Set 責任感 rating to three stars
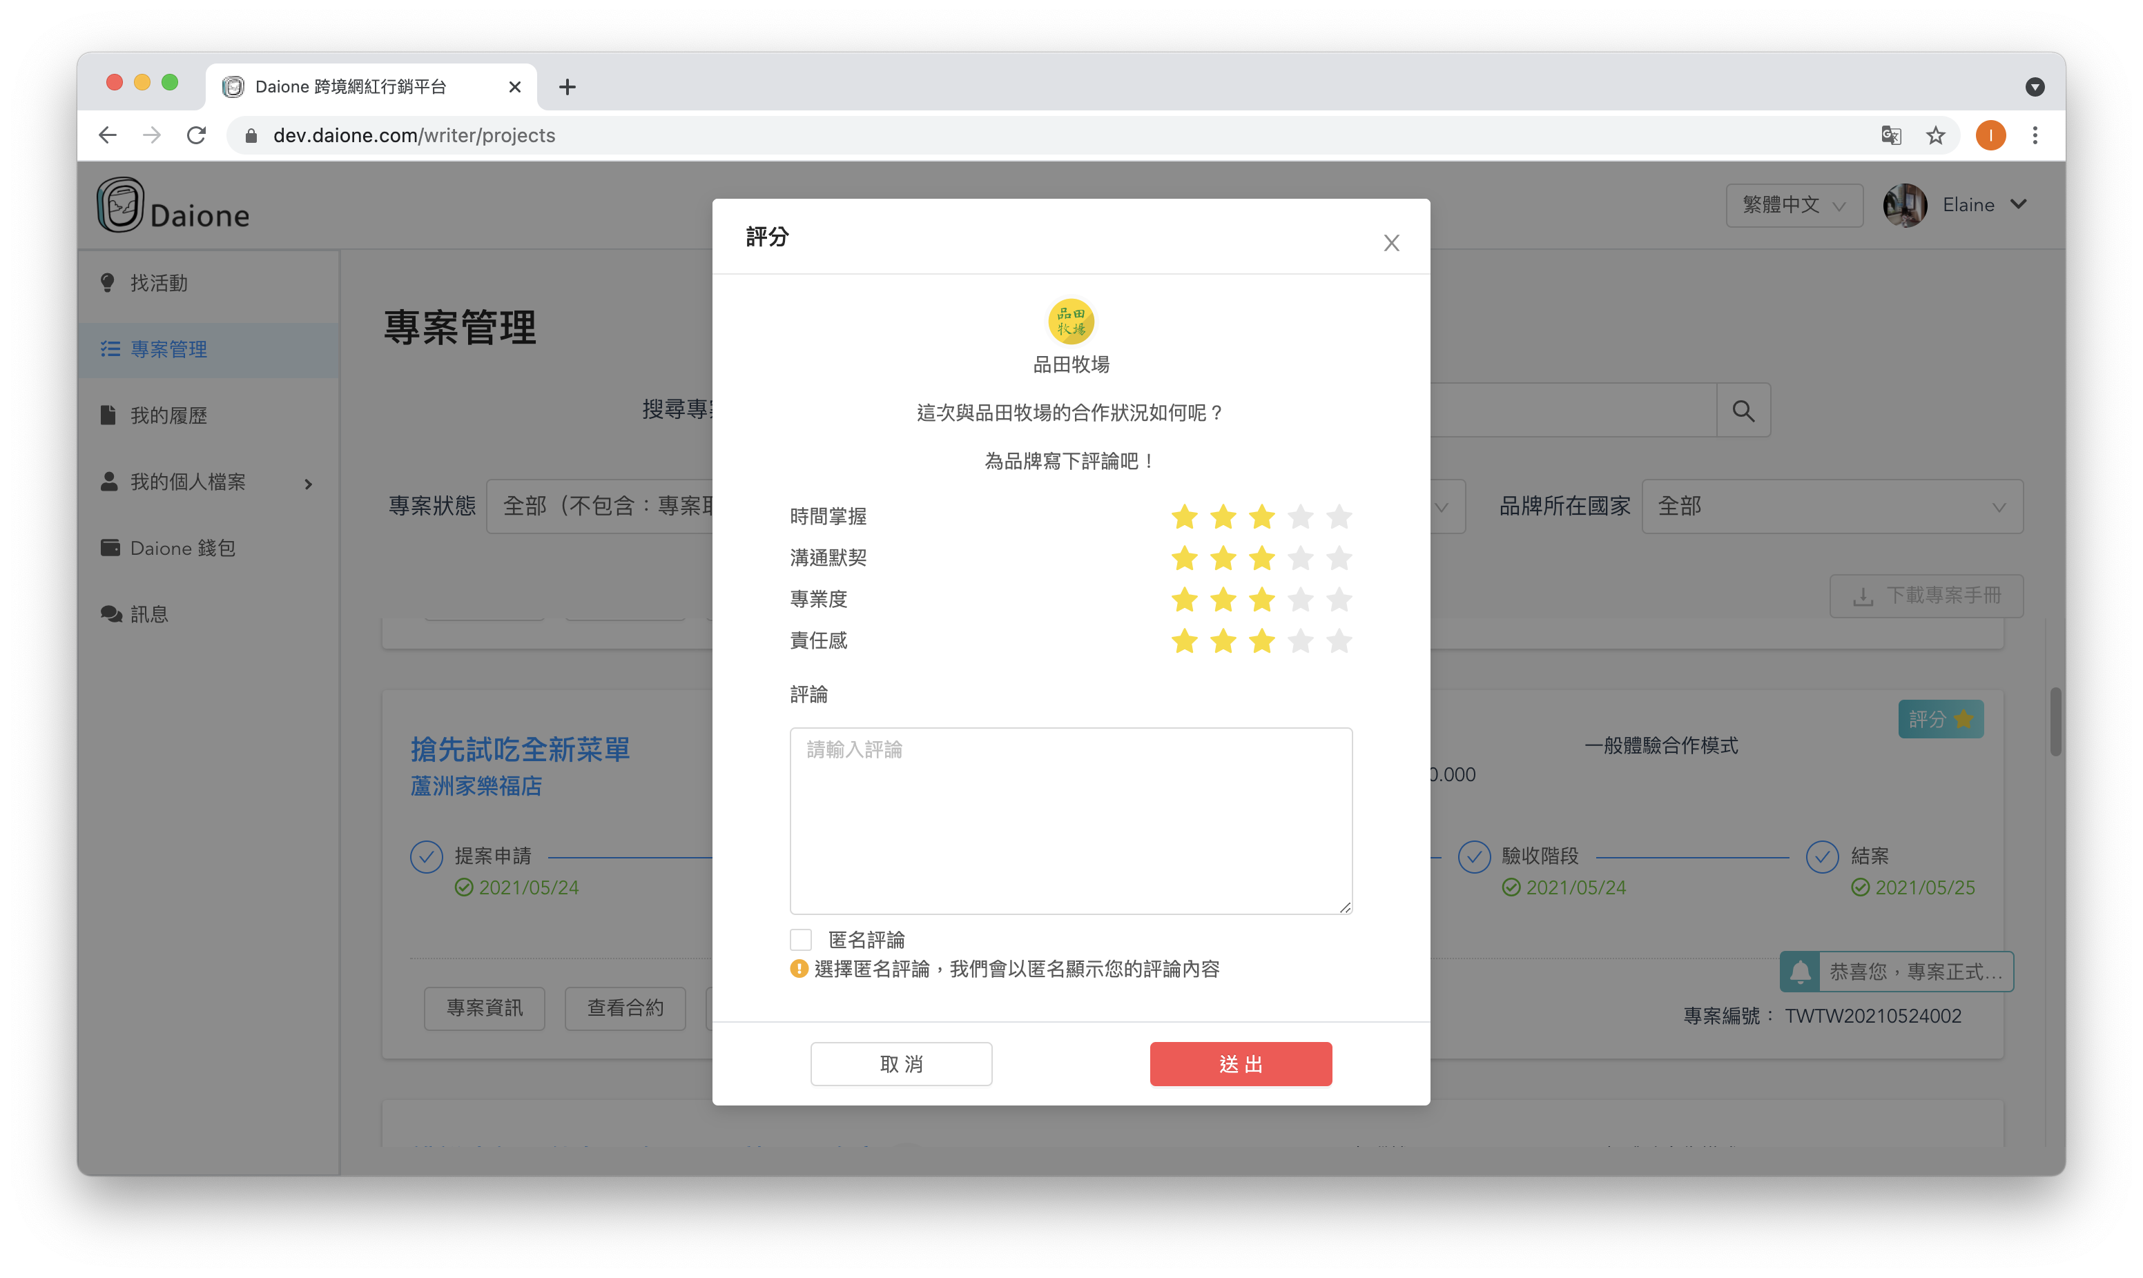Screen dimensions: 2143x1278 [x=1262, y=640]
